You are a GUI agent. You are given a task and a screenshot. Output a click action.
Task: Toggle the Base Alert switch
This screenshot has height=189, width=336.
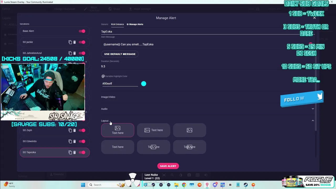point(82,31)
